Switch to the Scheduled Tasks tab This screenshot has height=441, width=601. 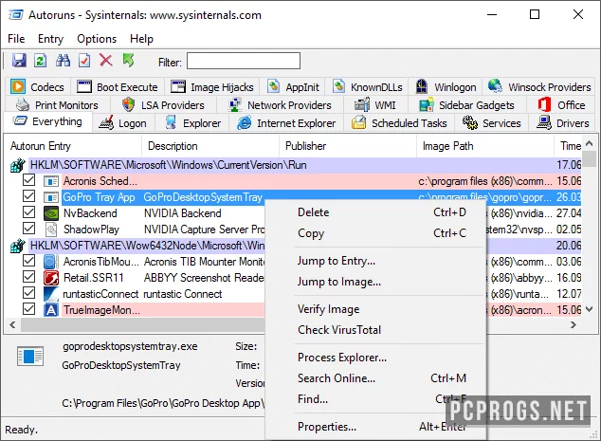[399, 123]
